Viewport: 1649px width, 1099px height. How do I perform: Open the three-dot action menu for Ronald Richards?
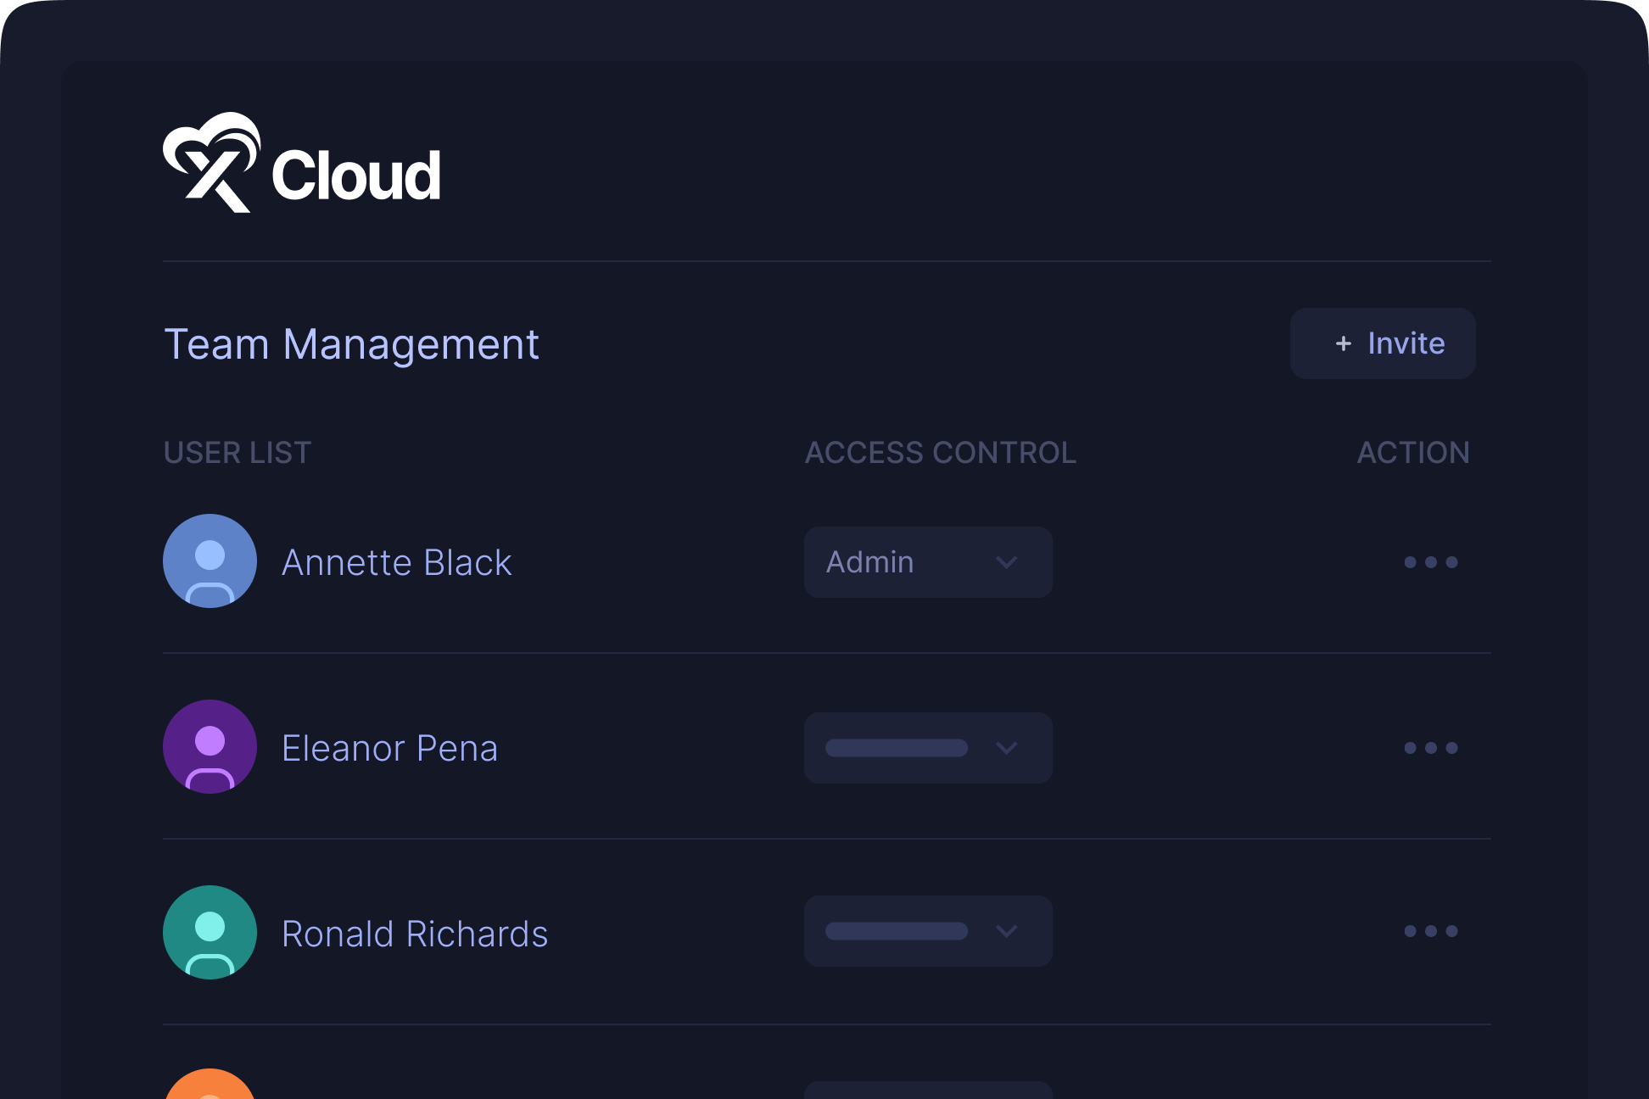click(1430, 931)
